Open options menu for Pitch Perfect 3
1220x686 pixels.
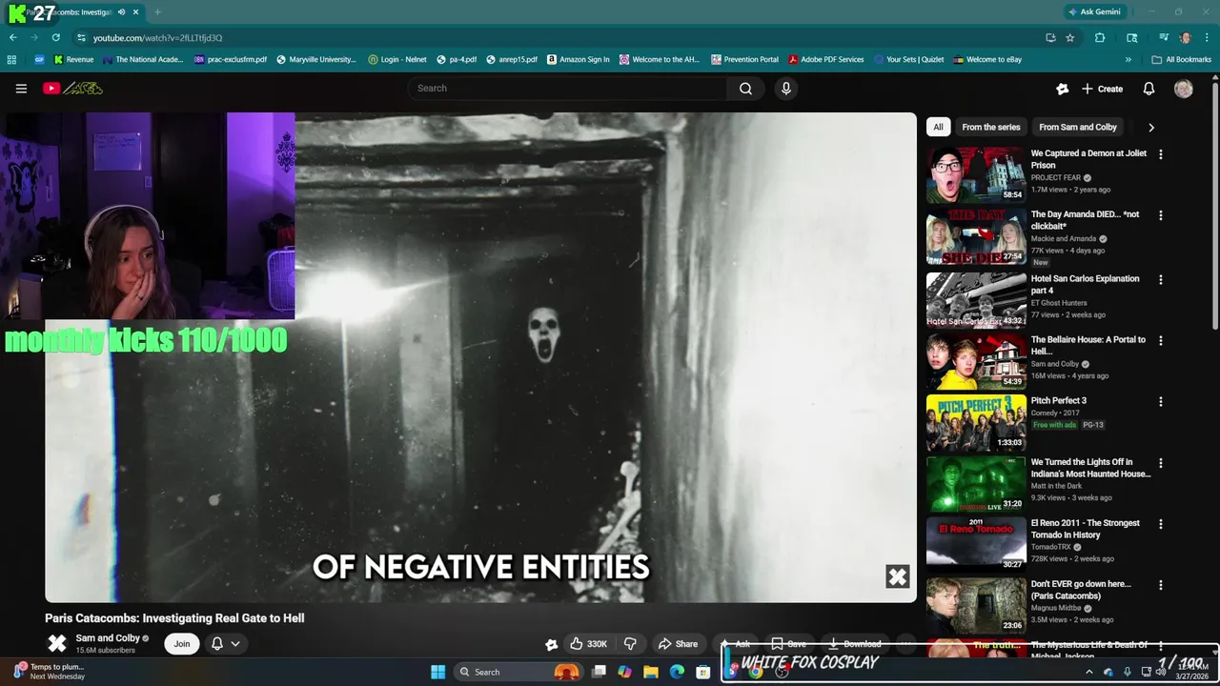coord(1160,402)
